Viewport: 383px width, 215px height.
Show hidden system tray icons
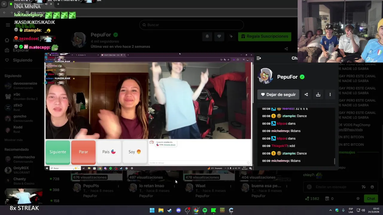coord(330,210)
